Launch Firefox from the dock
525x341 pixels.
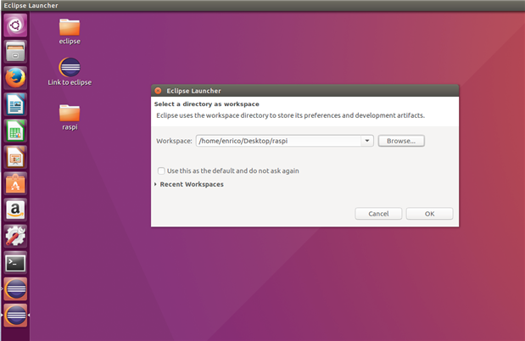pos(15,78)
